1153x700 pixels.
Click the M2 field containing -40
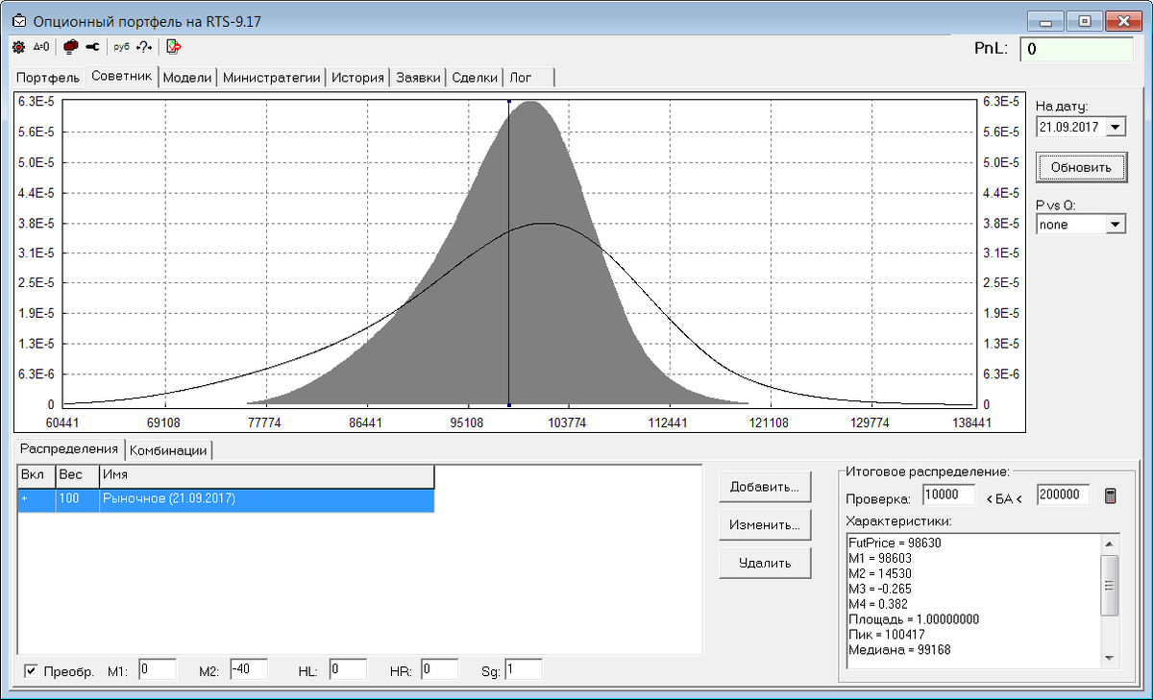click(248, 669)
